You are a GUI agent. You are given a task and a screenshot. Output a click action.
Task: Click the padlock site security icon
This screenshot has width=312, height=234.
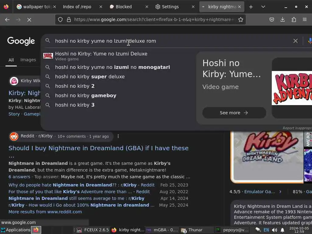coord(69,19)
